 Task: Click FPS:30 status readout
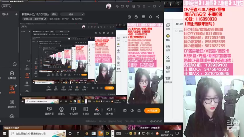click(102, 121)
